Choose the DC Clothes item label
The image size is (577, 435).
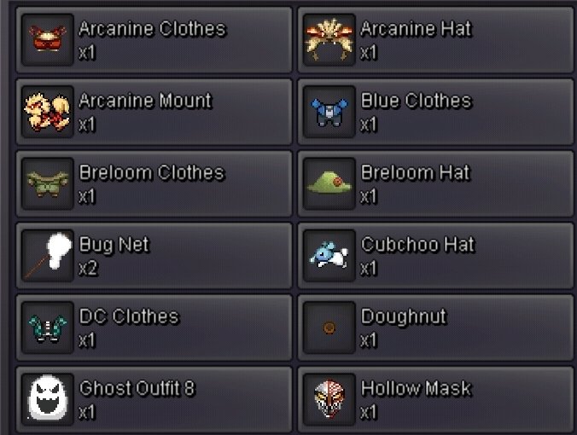[129, 316]
